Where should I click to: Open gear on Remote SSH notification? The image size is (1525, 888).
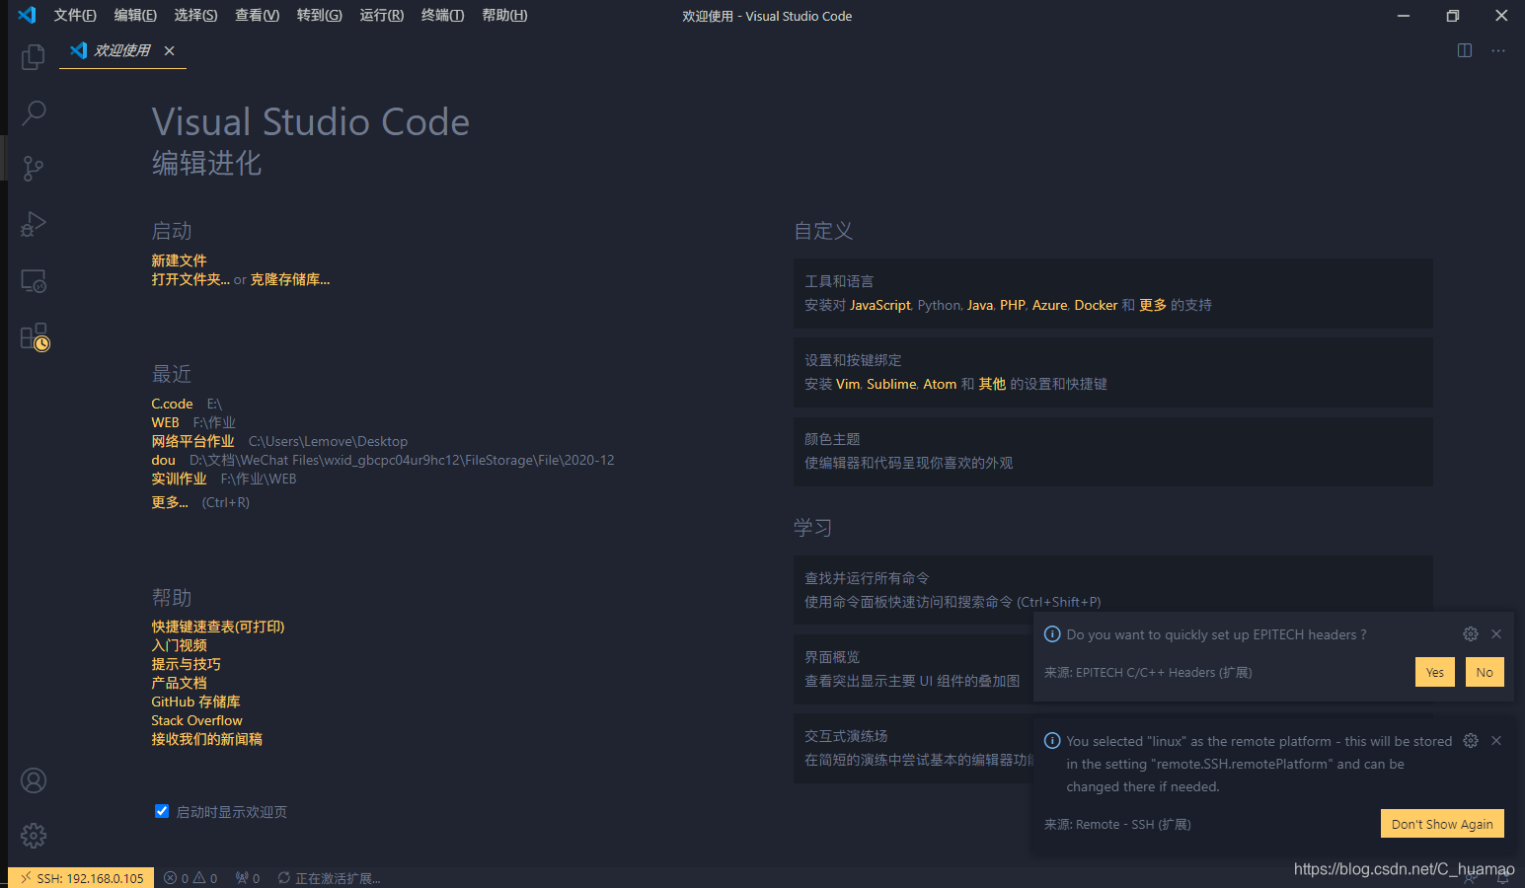(x=1471, y=740)
